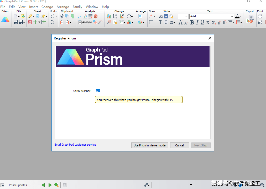This screenshot has width=266, height=189.
Task: Expand the Greek alpha symbol dropdown
Action: 174,22
